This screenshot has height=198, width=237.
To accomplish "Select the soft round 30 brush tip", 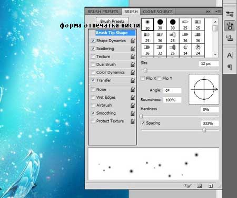I will pos(147,24).
